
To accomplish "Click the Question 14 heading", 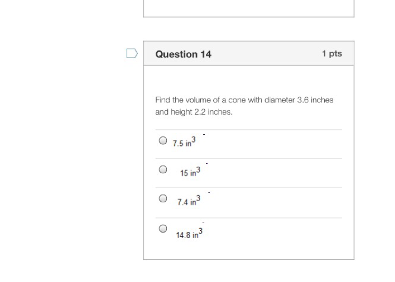I will [183, 54].
